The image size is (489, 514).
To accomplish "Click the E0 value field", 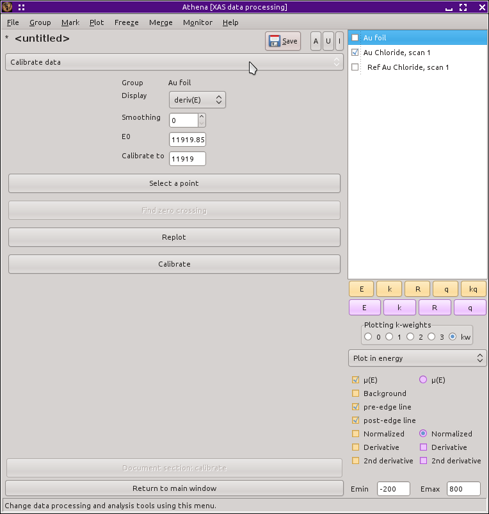I will 188,139.
